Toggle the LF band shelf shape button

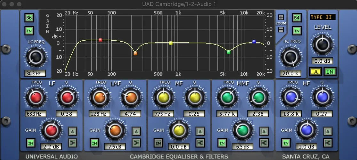click(73, 143)
